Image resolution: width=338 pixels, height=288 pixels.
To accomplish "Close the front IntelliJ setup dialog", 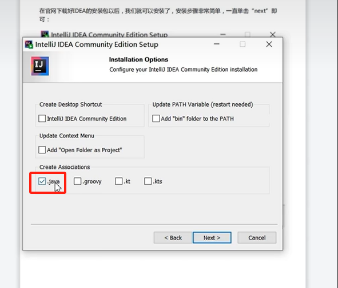I will [x=269, y=44].
